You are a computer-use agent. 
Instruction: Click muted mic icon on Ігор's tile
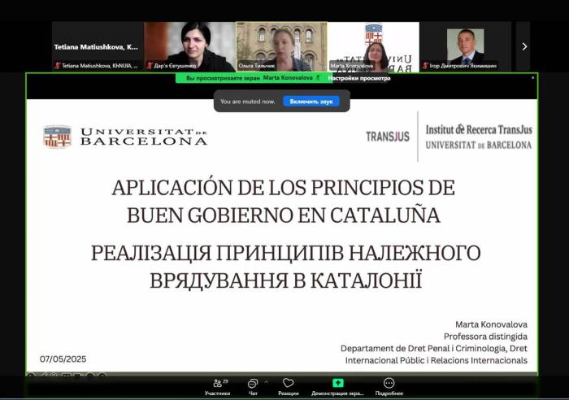[x=428, y=66]
